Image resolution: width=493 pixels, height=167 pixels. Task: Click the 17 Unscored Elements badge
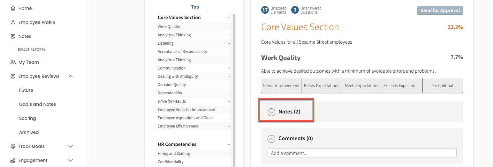265,10
